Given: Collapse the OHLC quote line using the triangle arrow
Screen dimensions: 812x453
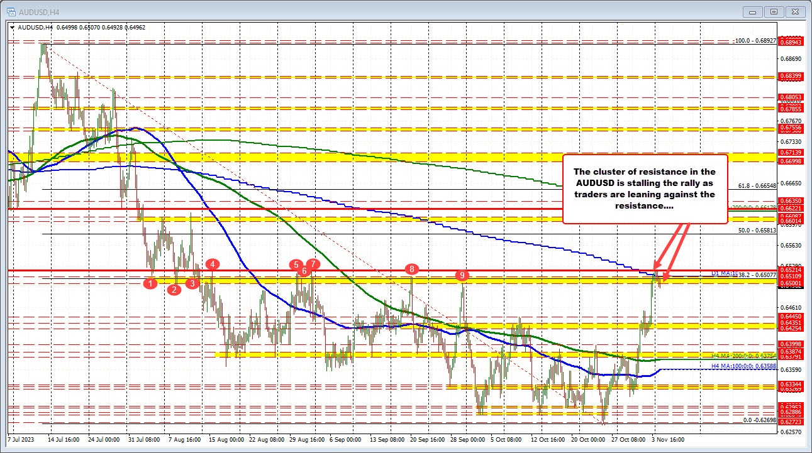Looking at the screenshot, I should click(12, 28).
